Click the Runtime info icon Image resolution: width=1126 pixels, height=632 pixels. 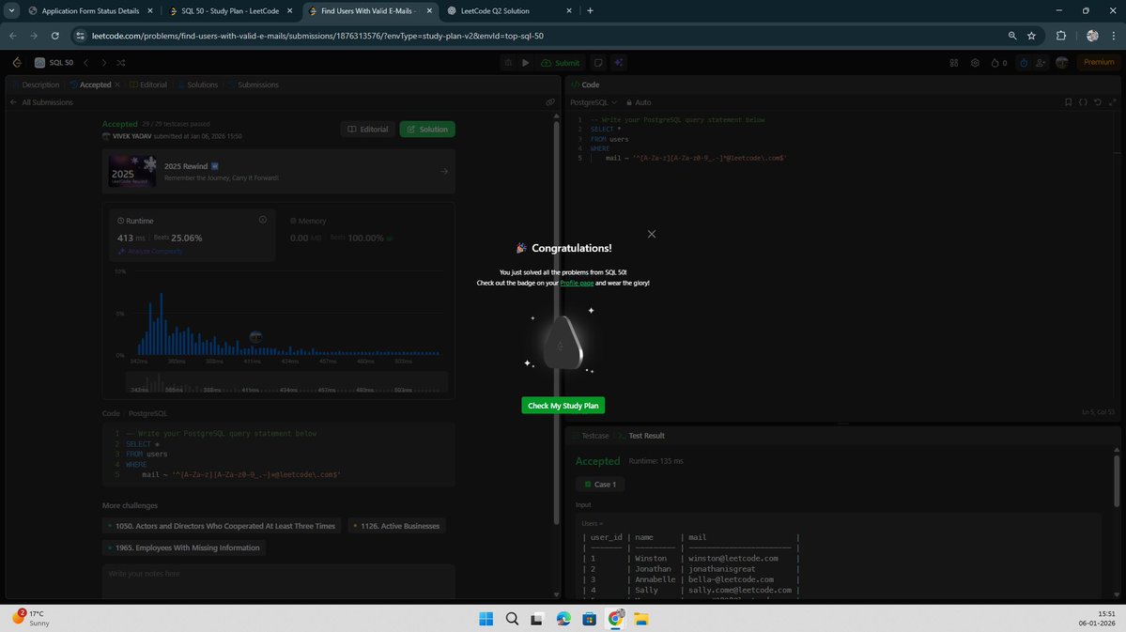click(263, 220)
